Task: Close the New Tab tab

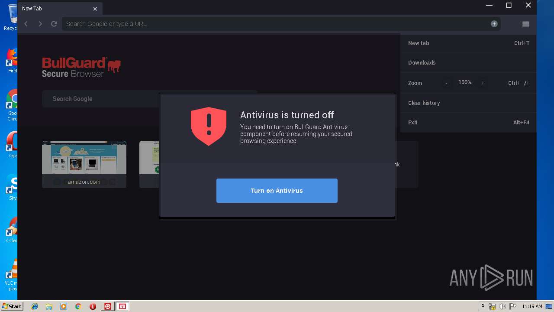Action: [x=95, y=9]
